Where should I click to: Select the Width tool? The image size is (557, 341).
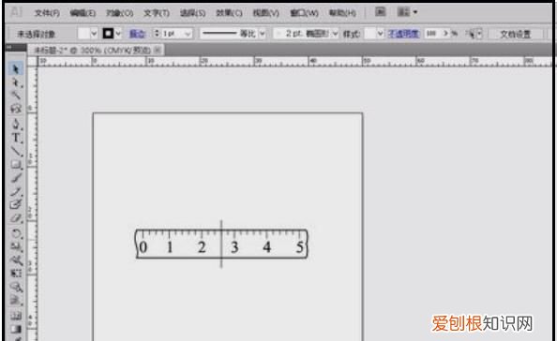click(x=16, y=260)
